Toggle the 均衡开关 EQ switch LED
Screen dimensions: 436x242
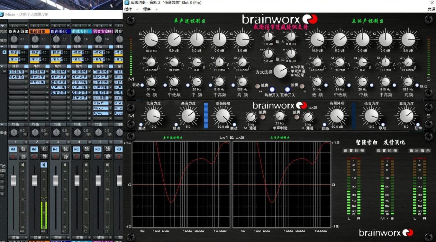tap(272, 90)
